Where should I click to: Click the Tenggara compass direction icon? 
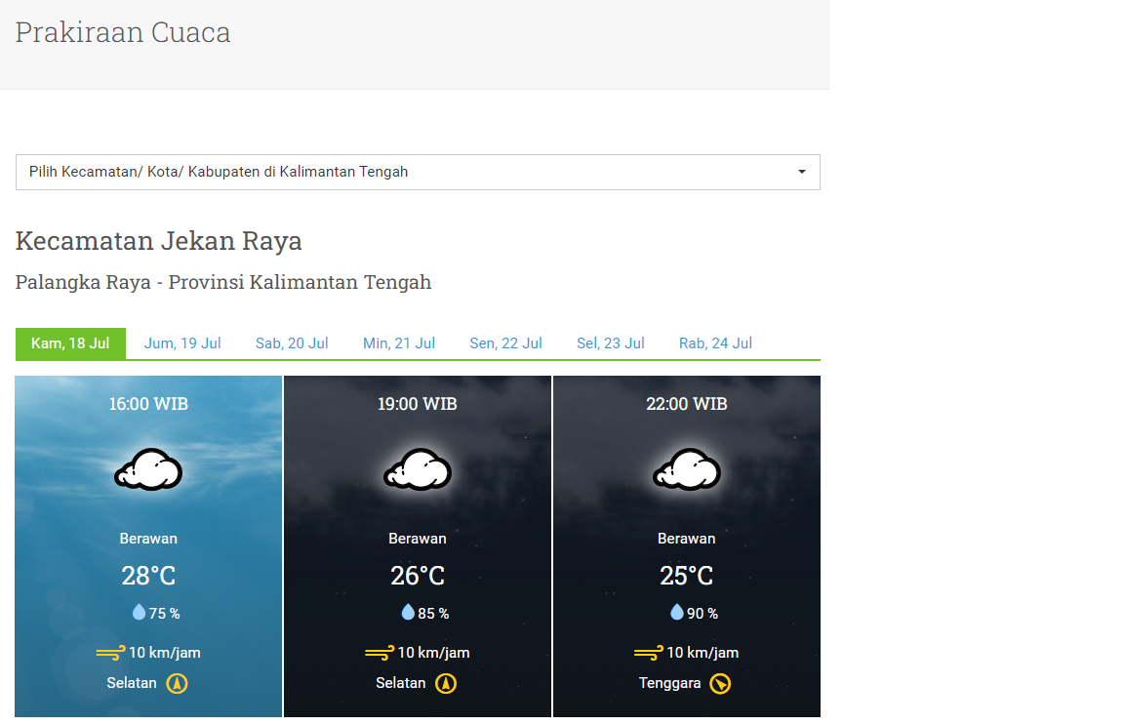(720, 683)
